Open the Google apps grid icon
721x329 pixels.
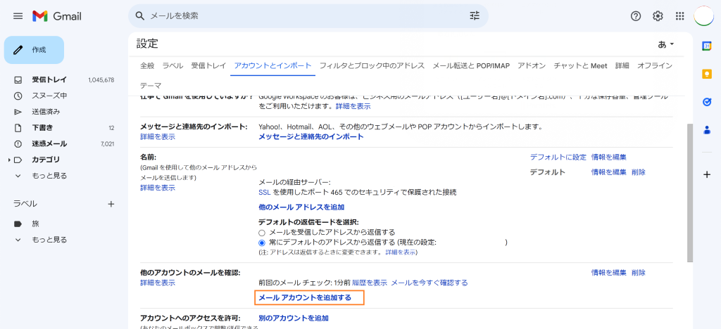(x=679, y=16)
